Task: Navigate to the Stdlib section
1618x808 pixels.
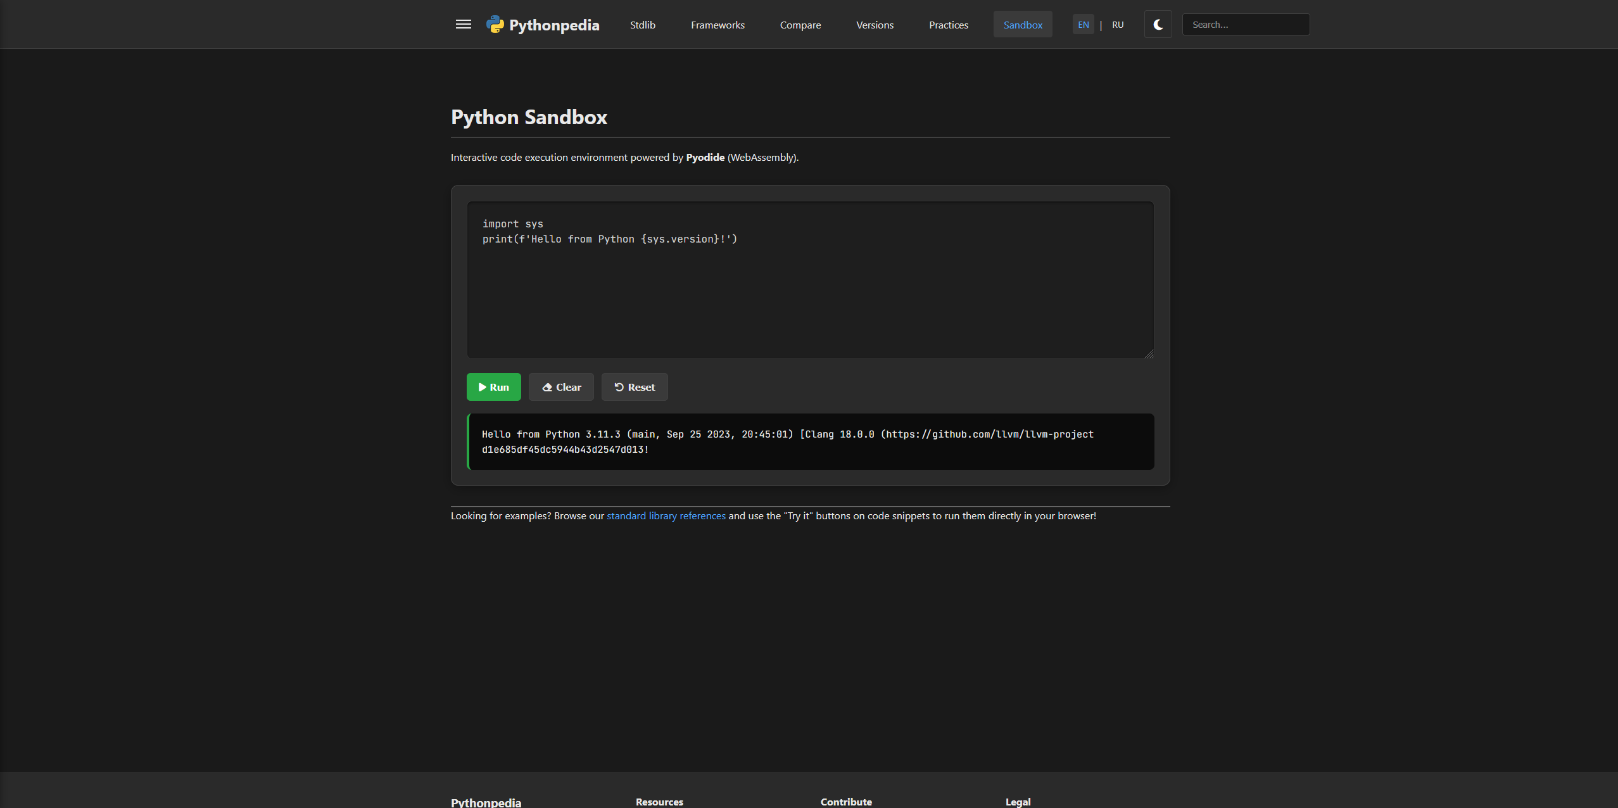Action: click(x=642, y=25)
